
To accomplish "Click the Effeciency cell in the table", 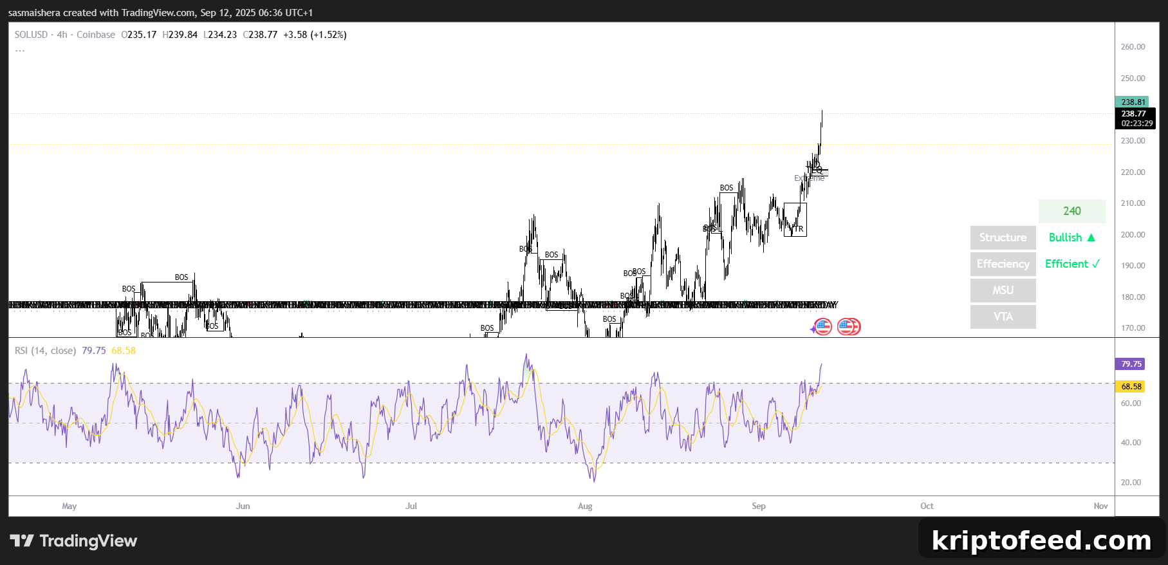I will coord(1003,264).
